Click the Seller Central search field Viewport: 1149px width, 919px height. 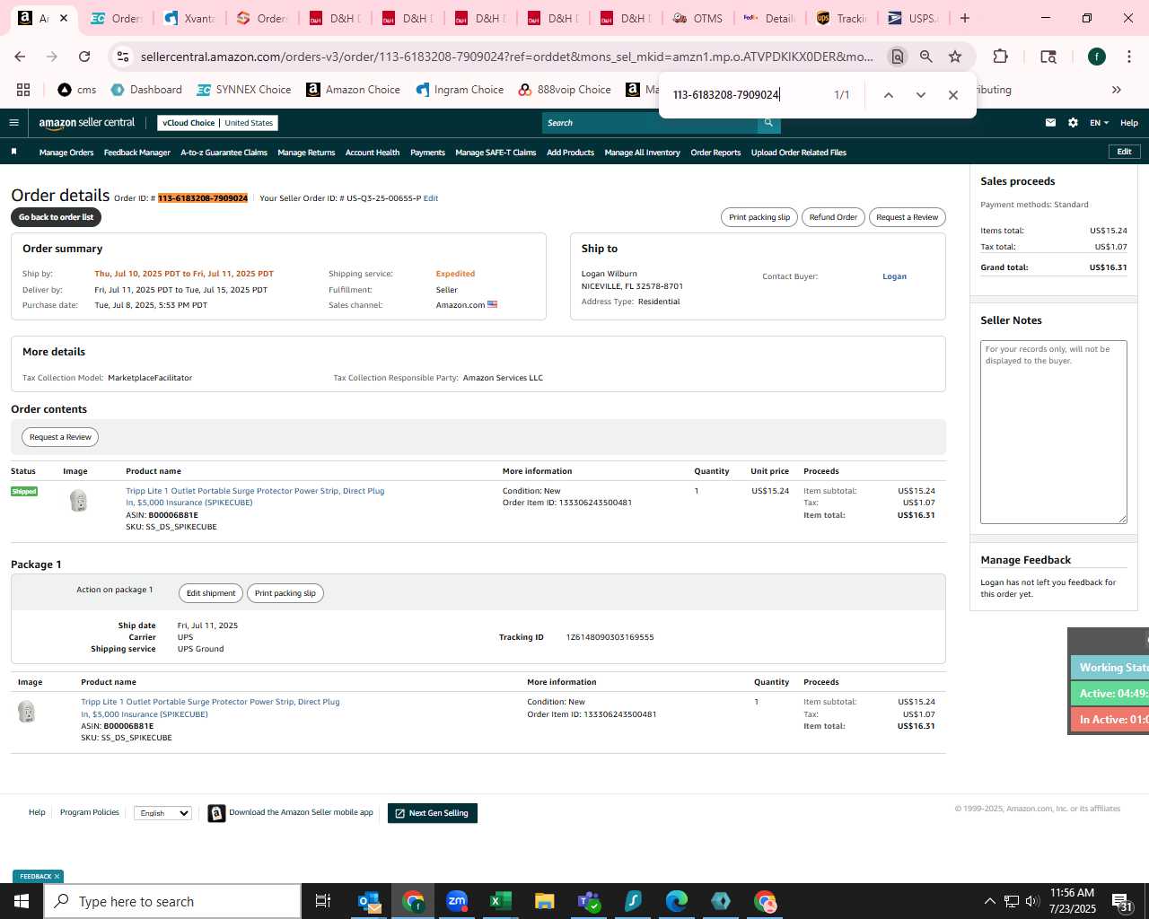[650, 123]
